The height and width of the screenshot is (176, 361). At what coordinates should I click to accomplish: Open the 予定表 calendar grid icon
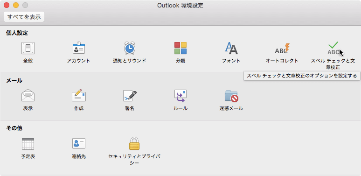[28, 144]
